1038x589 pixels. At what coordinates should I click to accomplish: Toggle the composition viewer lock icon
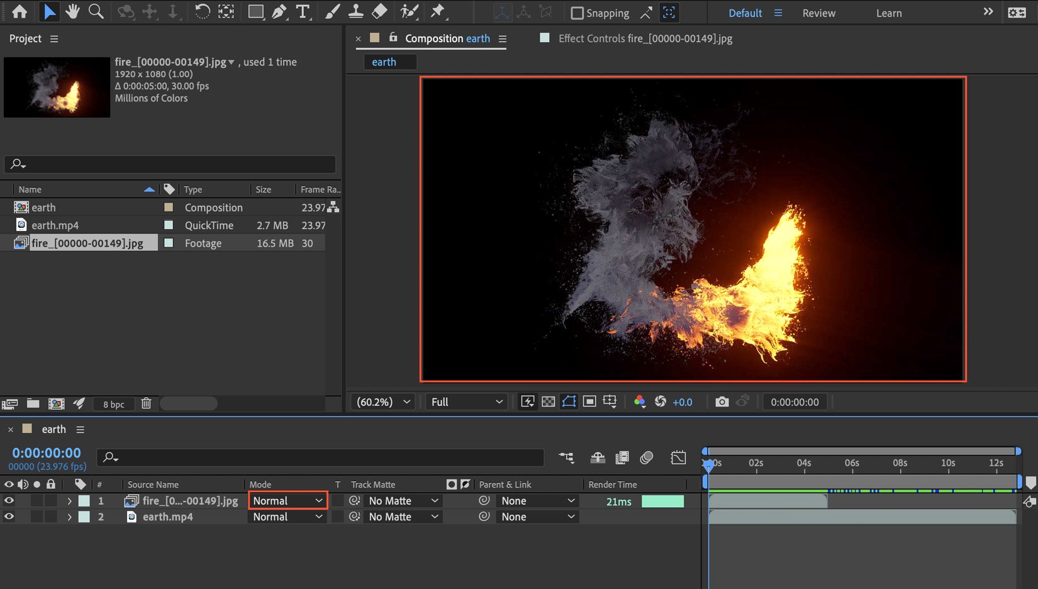tap(393, 38)
